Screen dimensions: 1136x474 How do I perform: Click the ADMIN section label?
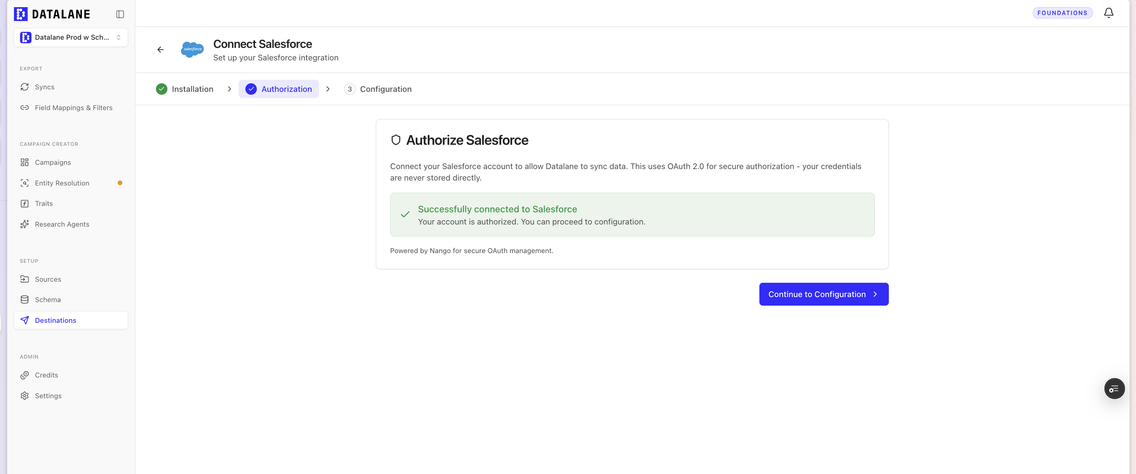tap(29, 356)
